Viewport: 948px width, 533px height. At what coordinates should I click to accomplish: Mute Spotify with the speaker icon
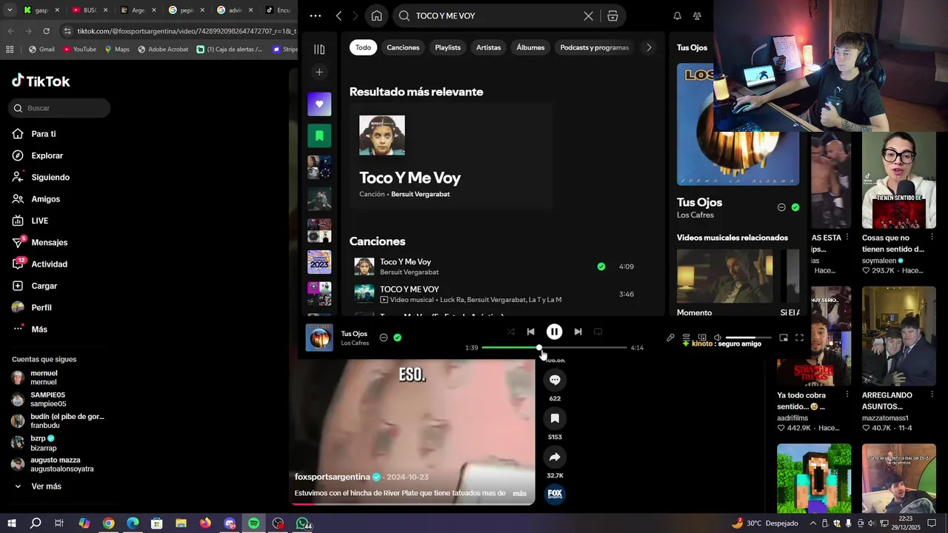717,338
